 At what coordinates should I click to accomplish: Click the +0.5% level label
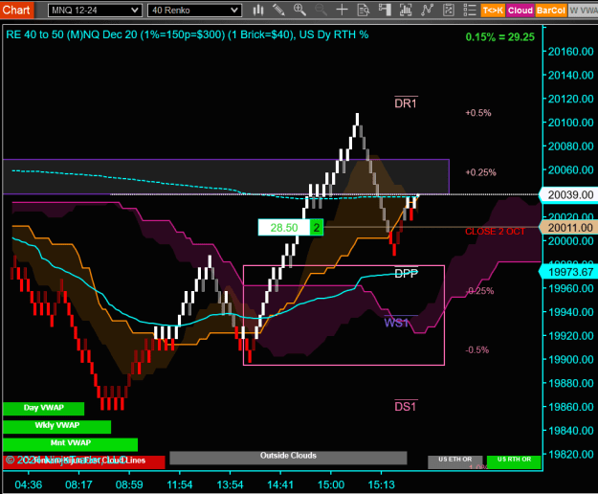[478, 113]
